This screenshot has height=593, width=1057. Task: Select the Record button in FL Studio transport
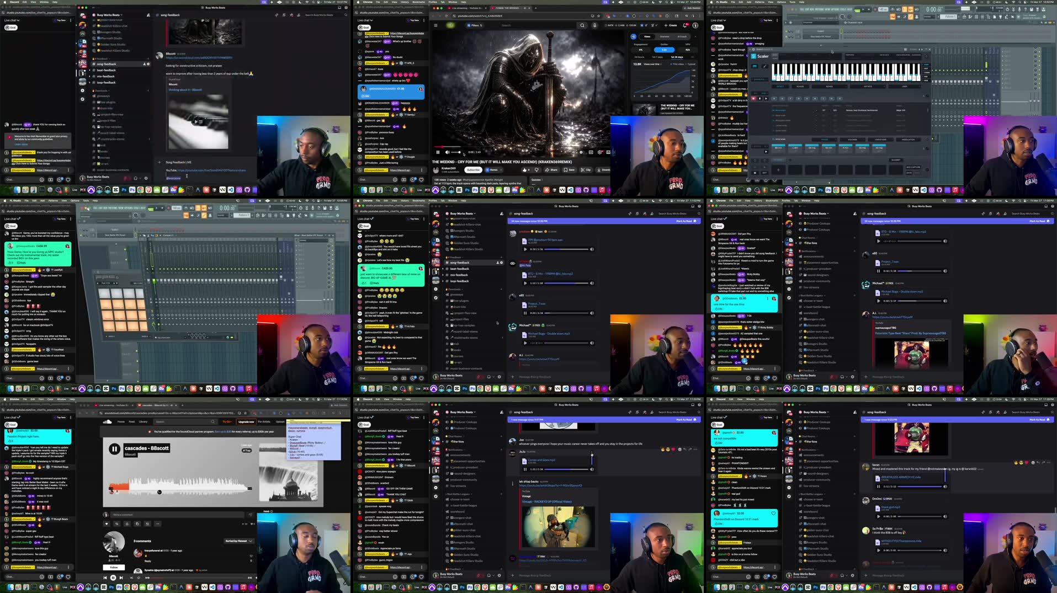(x=168, y=208)
